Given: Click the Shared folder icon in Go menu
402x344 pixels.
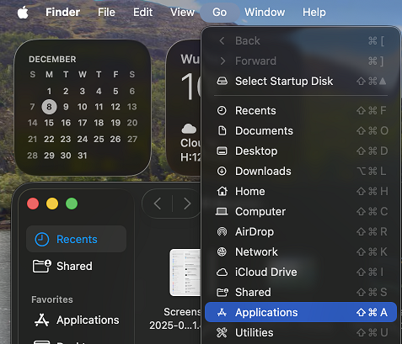Looking at the screenshot, I should tap(222, 292).
